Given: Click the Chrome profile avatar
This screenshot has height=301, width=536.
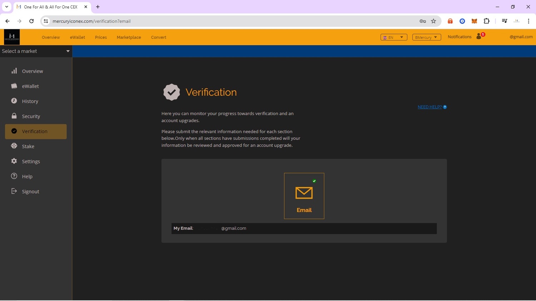Looking at the screenshot, I should pyautogui.click(x=516, y=21).
